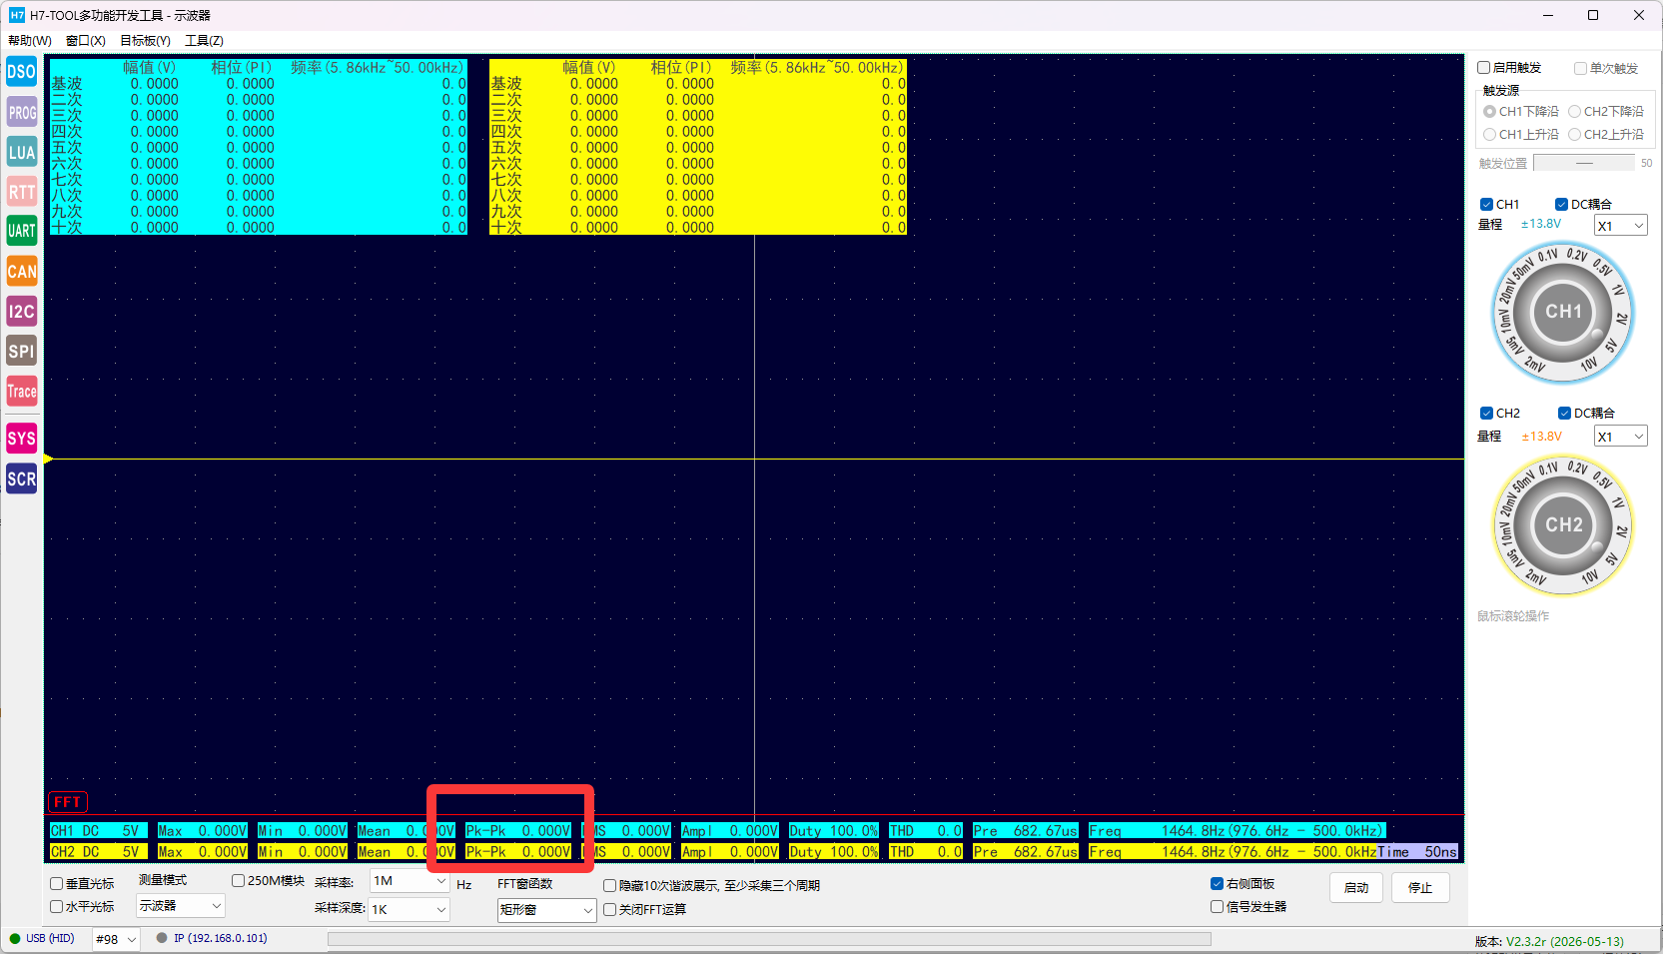Click the CH1 range knob

click(1563, 312)
